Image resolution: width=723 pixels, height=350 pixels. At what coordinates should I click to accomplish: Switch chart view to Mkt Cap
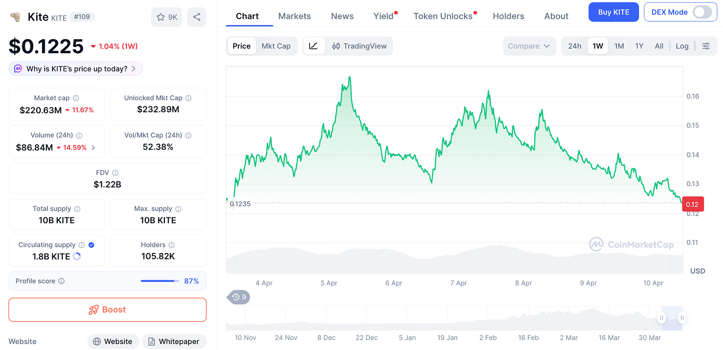[276, 46]
